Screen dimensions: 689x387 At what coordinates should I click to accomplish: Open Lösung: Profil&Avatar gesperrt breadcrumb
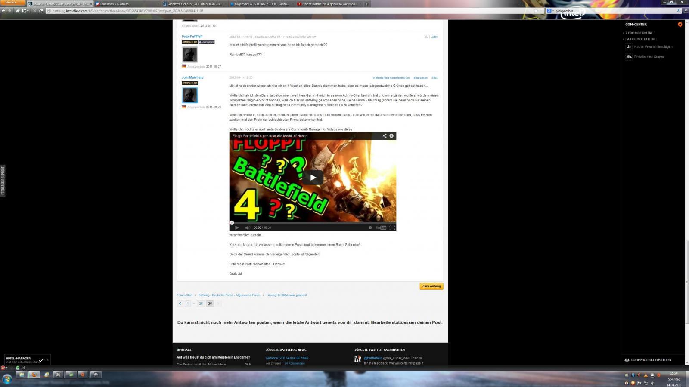(287, 295)
